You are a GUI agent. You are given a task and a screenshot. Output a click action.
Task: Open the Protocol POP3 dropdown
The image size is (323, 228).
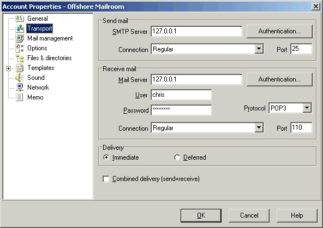307,108
